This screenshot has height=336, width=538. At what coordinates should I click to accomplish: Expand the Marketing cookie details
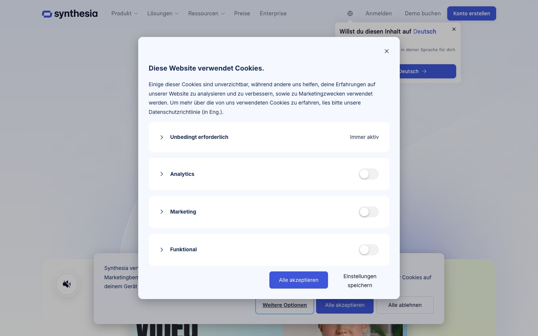point(162,212)
